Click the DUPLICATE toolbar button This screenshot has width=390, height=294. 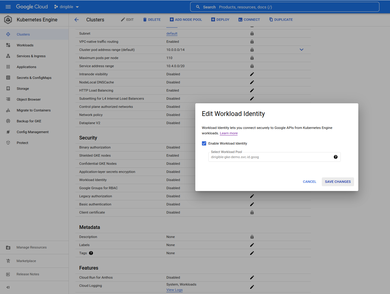point(281,20)
